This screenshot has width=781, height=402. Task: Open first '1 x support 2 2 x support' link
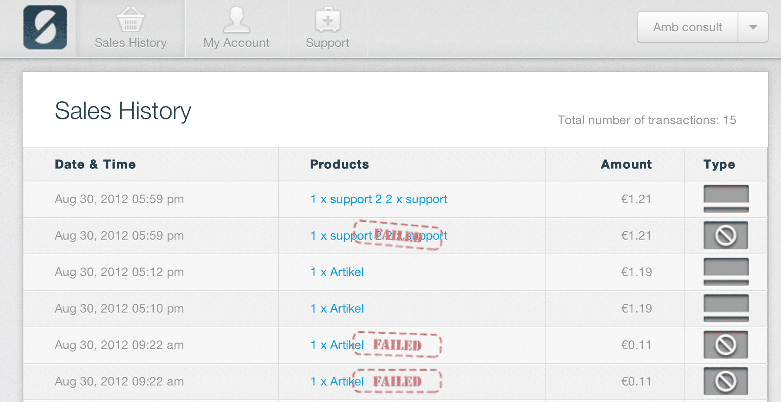[x=379, y=199]
